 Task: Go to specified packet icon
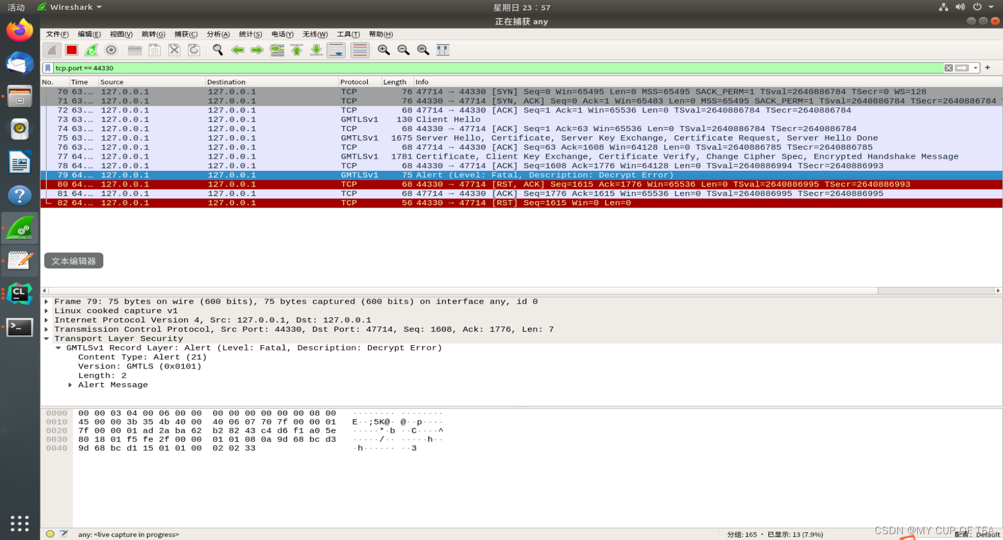277,50
